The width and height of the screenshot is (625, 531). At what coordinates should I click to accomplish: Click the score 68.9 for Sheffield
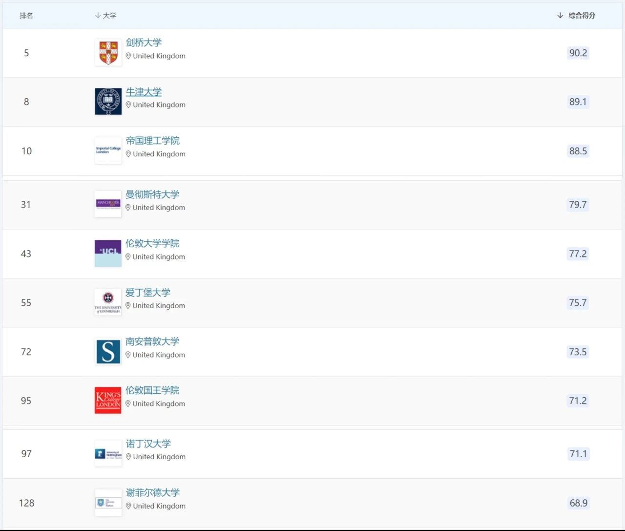[x=579, y=503]
